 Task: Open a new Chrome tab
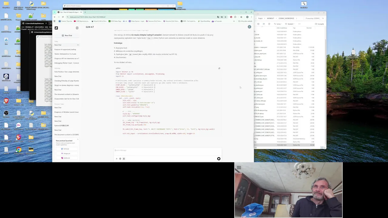click(85, 12)
